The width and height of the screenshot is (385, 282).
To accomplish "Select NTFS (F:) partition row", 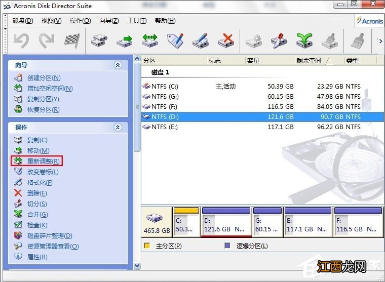I will click(263, 106).
